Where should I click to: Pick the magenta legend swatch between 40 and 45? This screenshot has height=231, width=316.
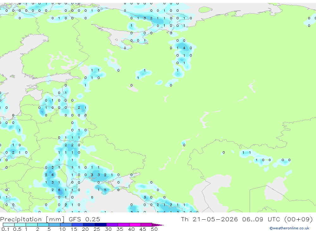(x=135, y=225)
